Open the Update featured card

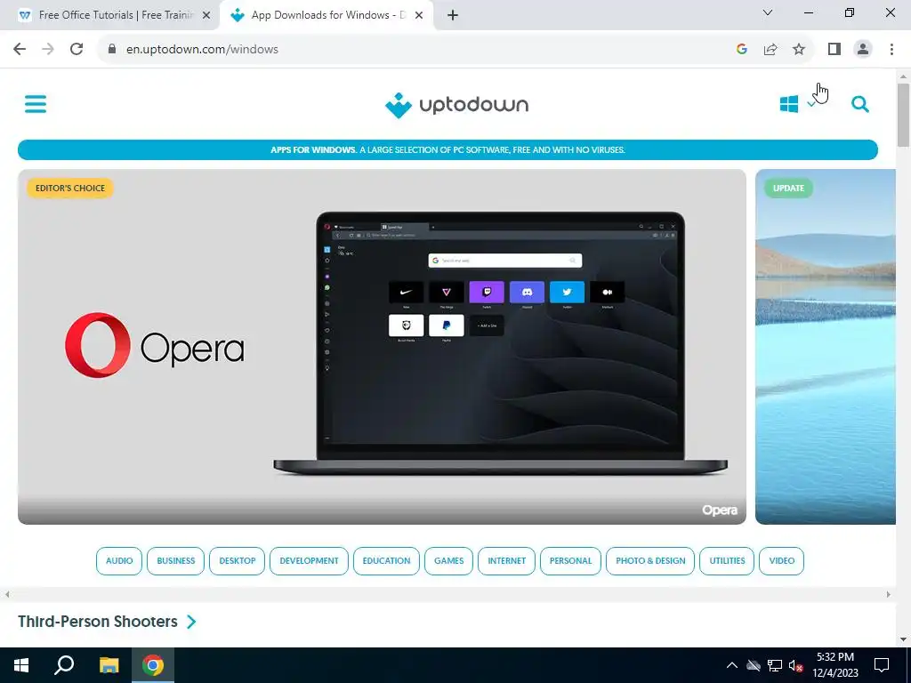pyautogui.click(x=825, y=347)
